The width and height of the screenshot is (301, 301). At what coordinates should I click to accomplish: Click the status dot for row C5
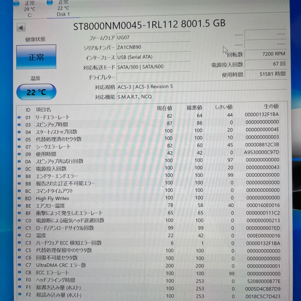pyautogui.click(x=19, y=250)
